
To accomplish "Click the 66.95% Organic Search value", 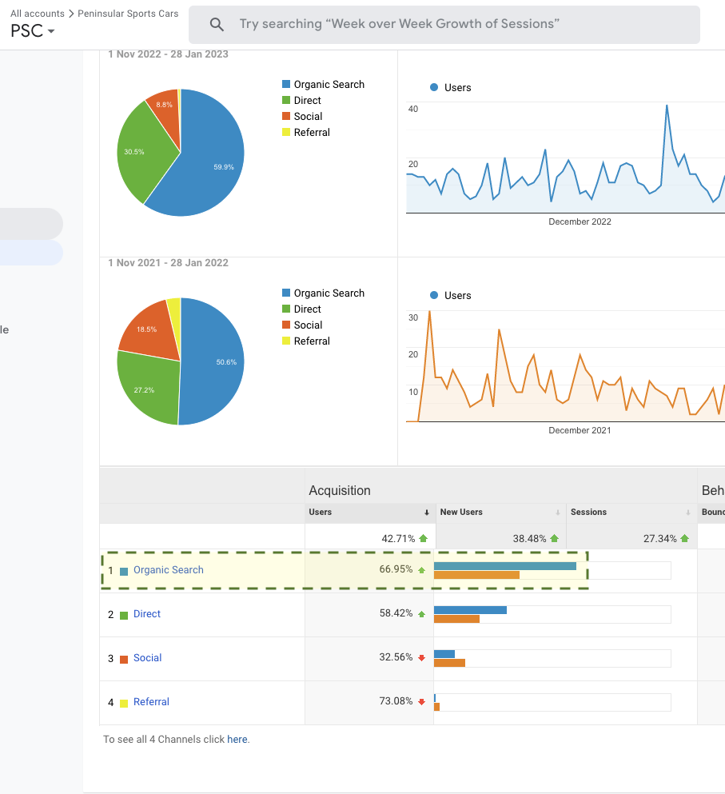I will point(396,569).
